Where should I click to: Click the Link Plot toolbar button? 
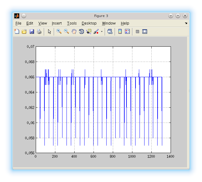pos(110,31)
